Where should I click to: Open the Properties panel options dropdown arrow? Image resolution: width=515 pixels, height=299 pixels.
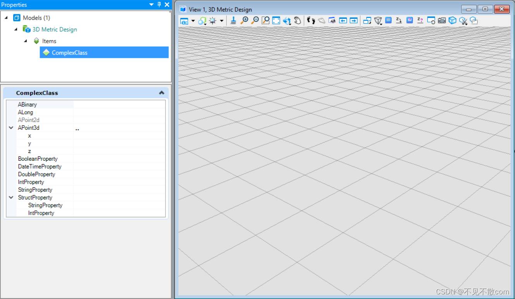(152, 5)
